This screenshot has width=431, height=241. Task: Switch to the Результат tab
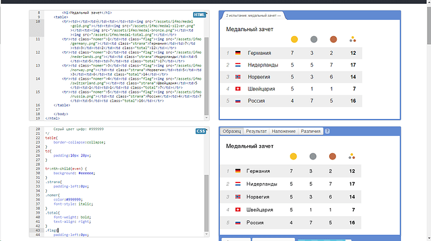[x=256, y=131]
